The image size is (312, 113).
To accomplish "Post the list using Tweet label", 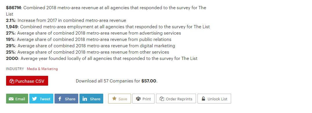I will [x=45, y=99].
